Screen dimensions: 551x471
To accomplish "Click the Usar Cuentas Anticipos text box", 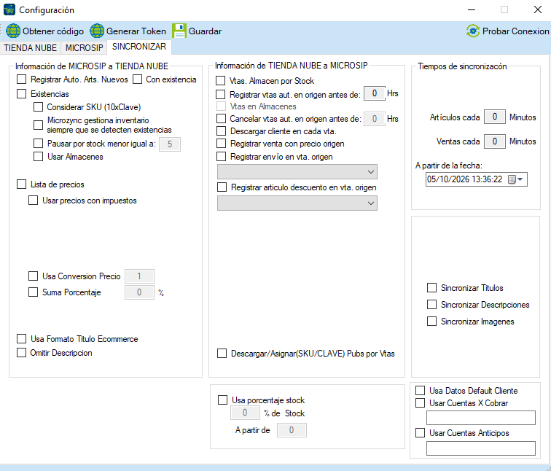I will point(481,448).
